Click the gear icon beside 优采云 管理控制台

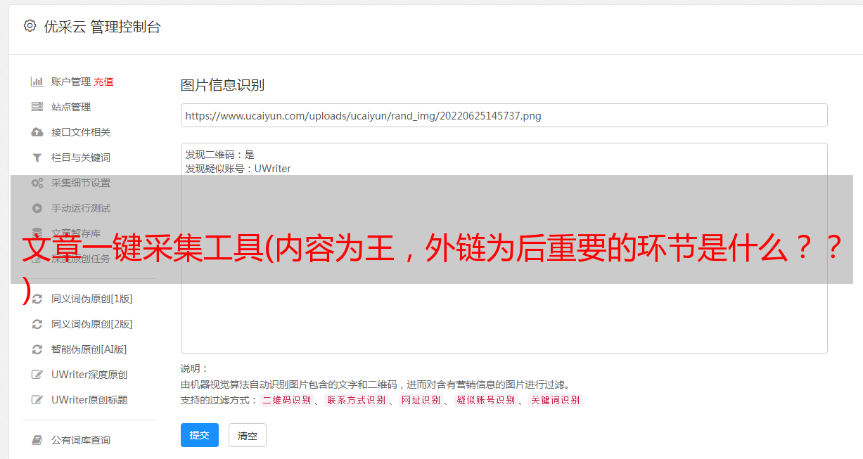coord(30,26)
